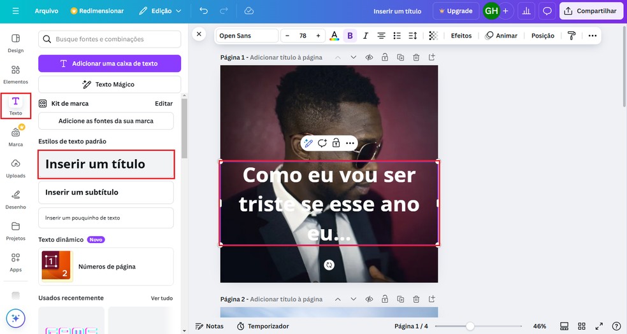Edit the font size value 78

coord(303,36)
